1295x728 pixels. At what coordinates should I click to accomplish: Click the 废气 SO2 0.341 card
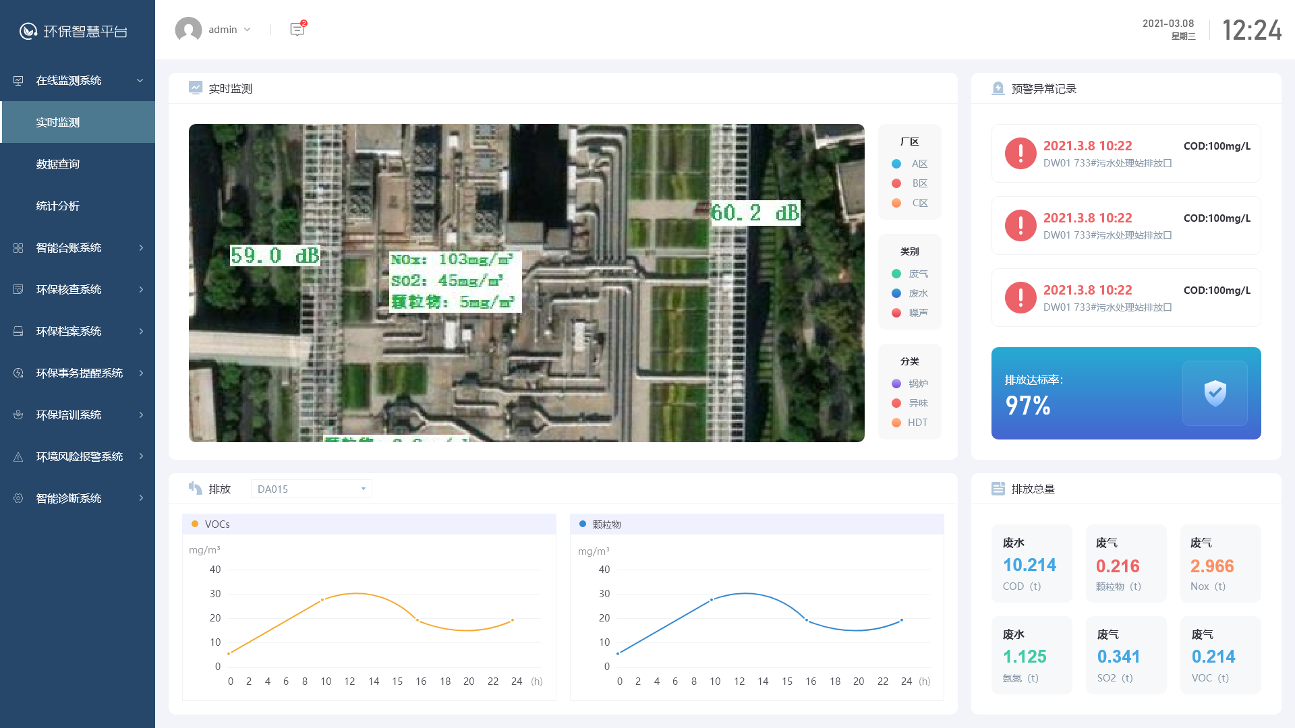point(1126,655)
